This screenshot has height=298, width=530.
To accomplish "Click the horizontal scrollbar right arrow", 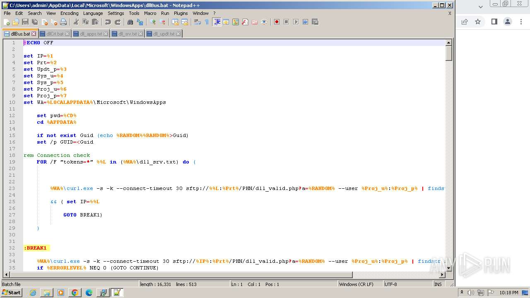I will pyautogui.click(x=442, y=275).
